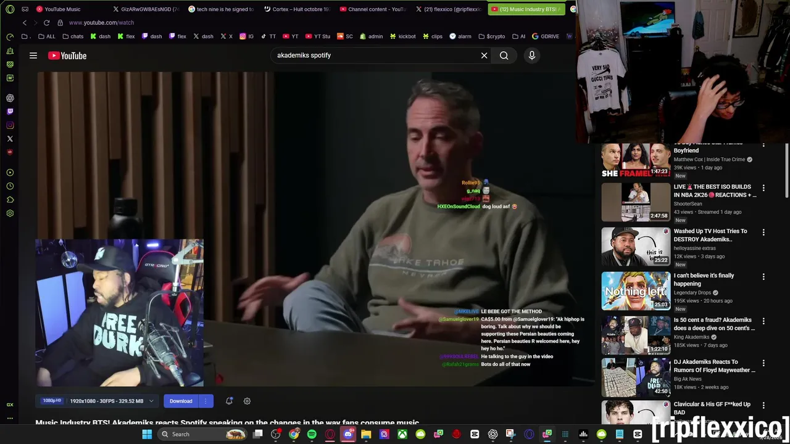The width and height of the screenshot is (790, 444).
Task: Switch to the Channel content - YouTube tab
Action: [x=372, y=9]
